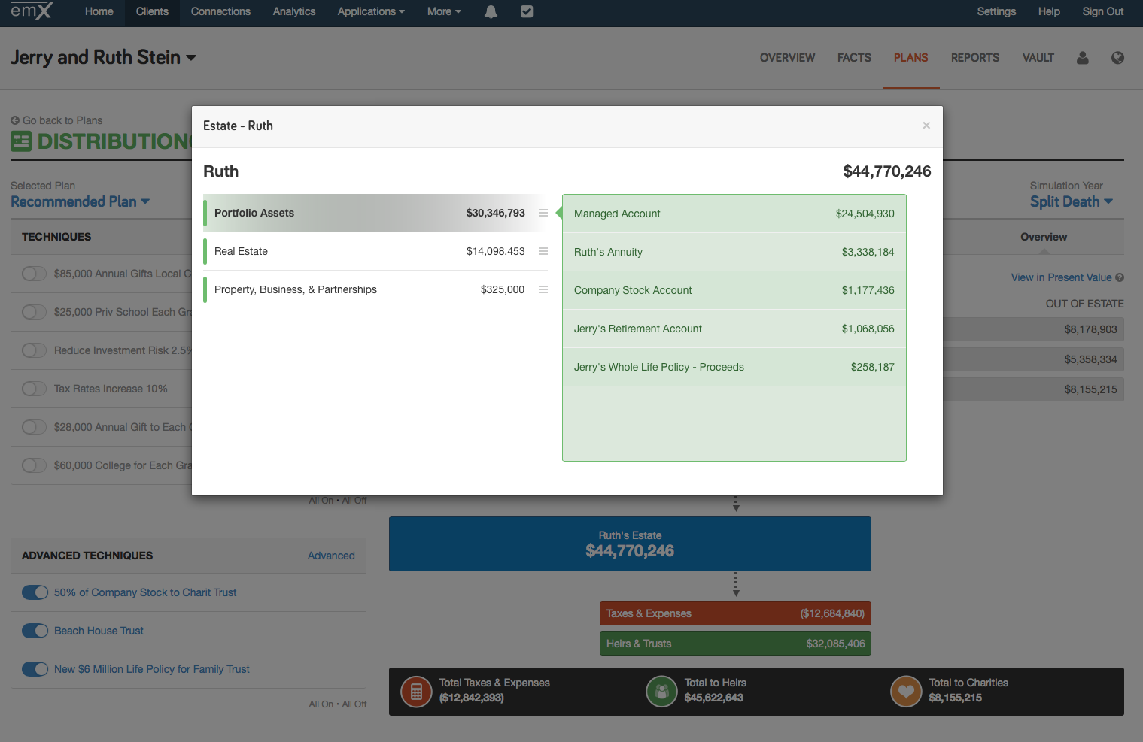Click the help icon beside View in Present Value
Viewport: 1143px width, 742px height.
tap(1120, 277)
